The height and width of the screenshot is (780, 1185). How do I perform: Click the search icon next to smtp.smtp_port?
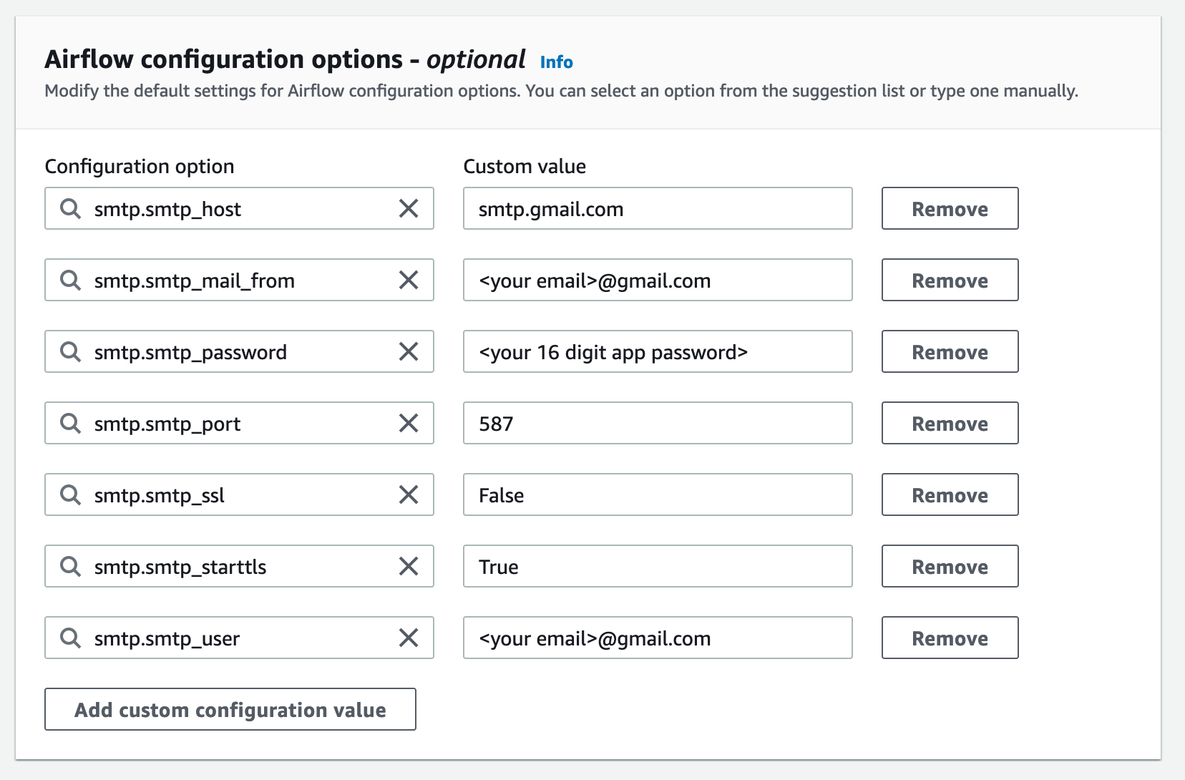(x=70, y=423)
